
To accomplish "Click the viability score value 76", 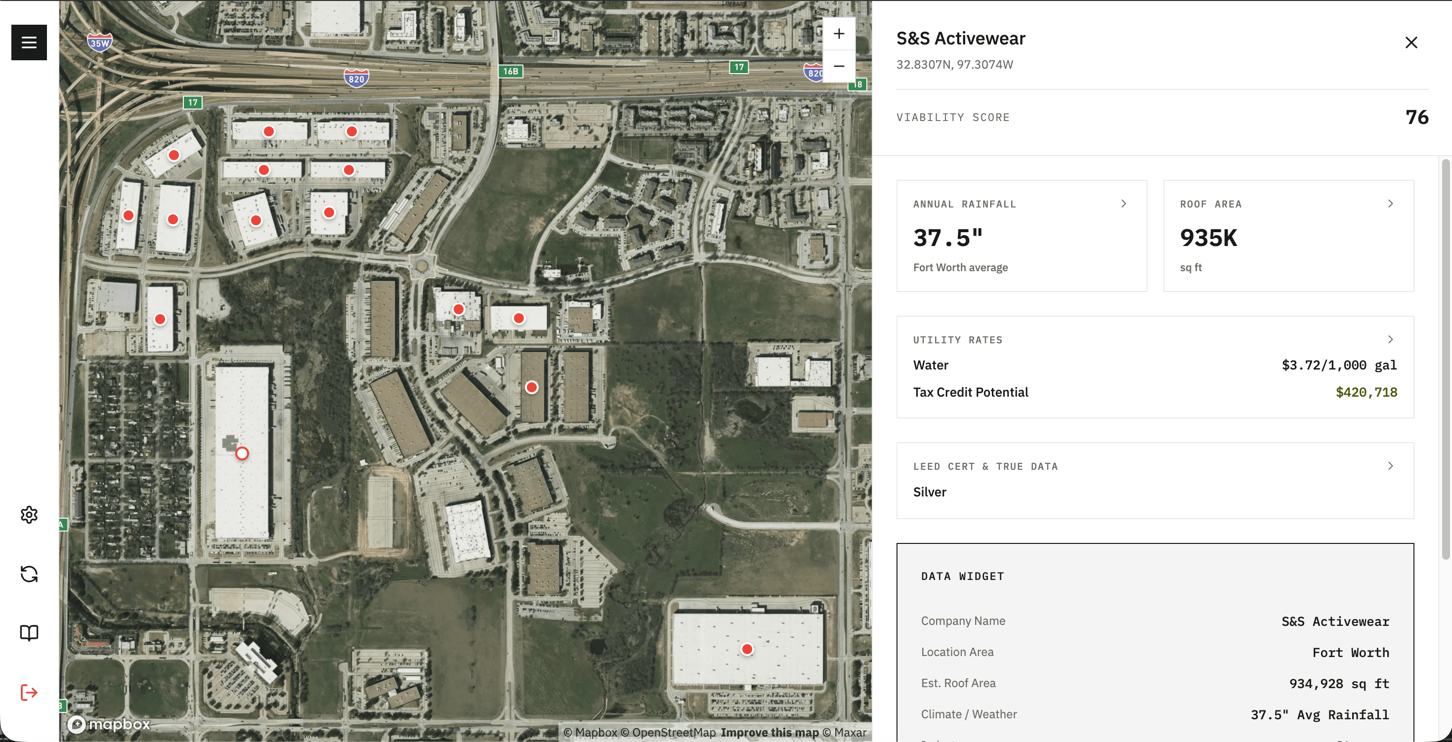I will click(x=1416, y=117).
